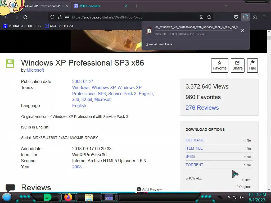Click Show all downloads
Viewport: 271px width, 203px height.
[x=159, y=44]
